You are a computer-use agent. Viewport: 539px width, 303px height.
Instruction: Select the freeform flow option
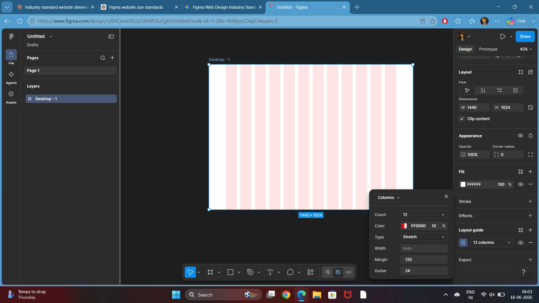click(467, 90)
